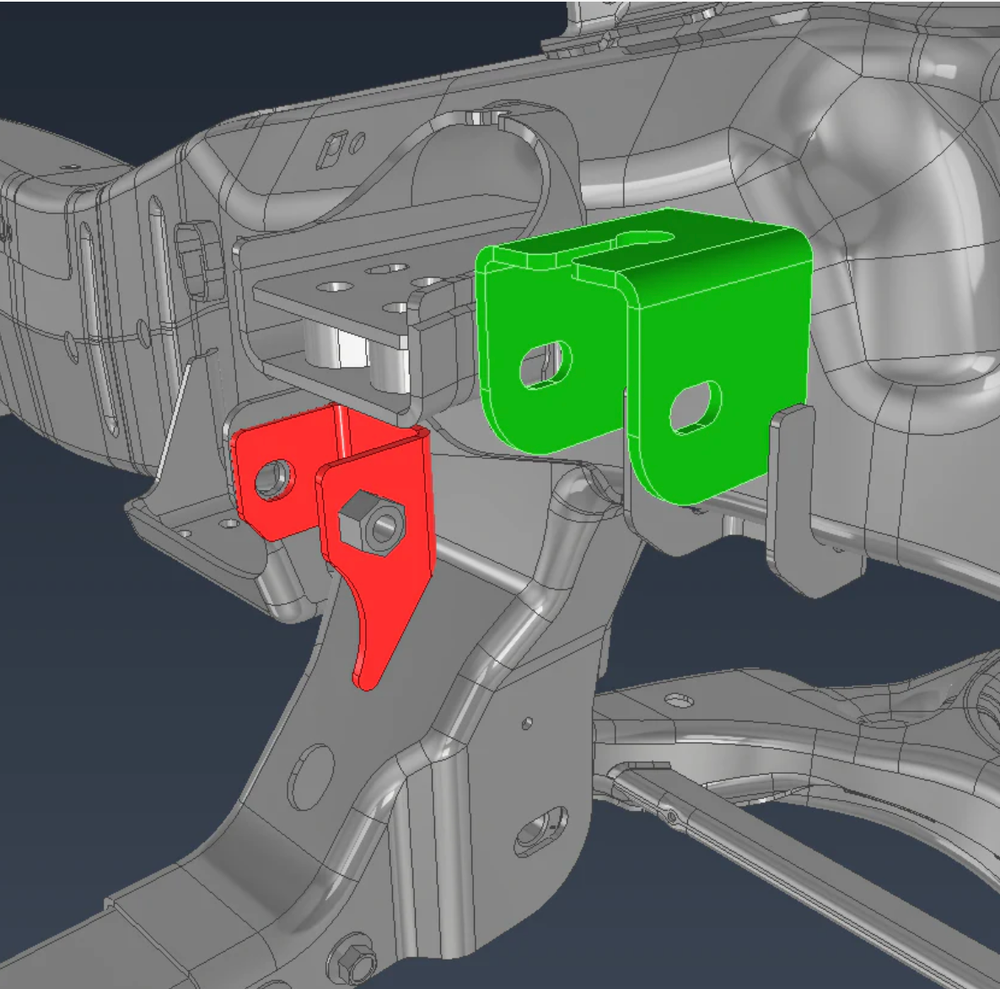Viewport: 1000px width, 989px height.
Task: Click the hex nut on the red bracket
Action: (x=370, y=524)
